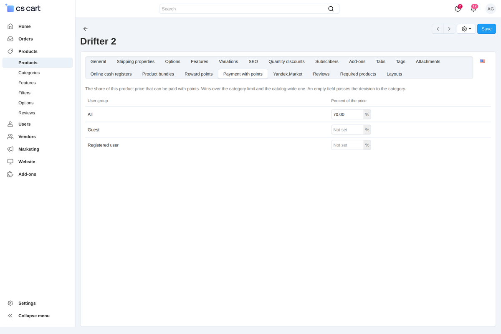This screenshot has height=334, width=501.
Task: Click the CS-Cart logo
Action: coord(23,8)
